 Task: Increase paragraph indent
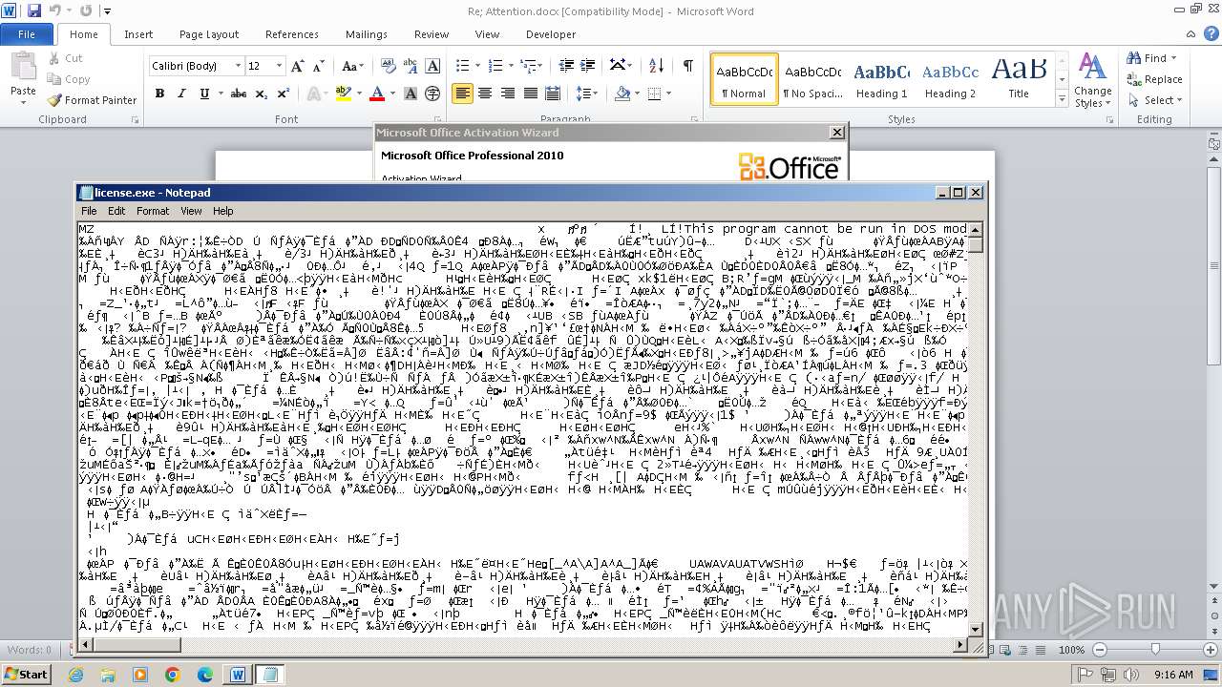[x=588, y=66]
